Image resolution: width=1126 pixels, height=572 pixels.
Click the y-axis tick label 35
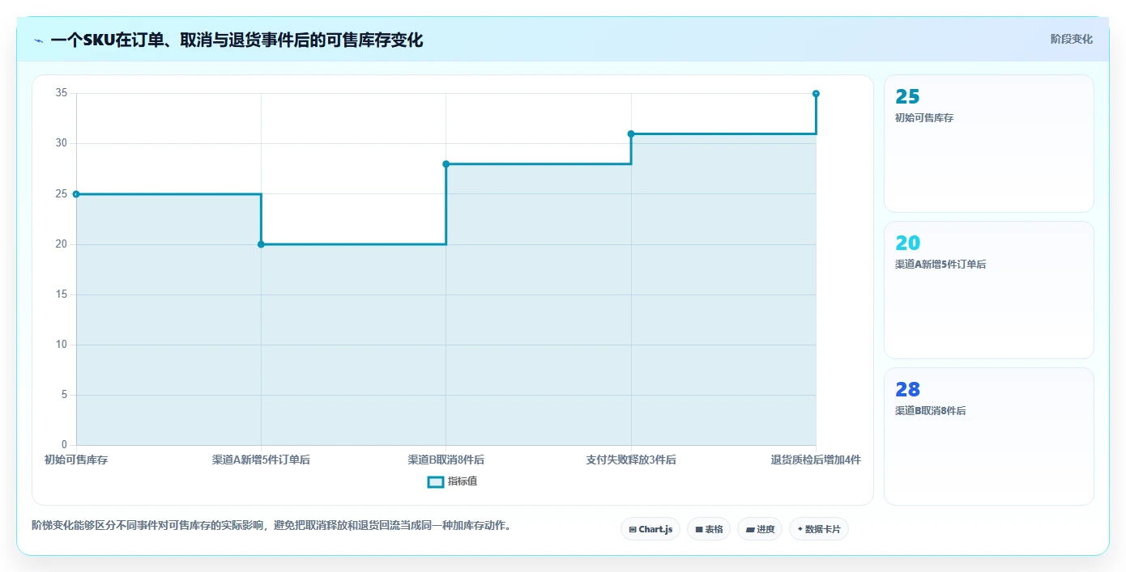coord(61,93)
